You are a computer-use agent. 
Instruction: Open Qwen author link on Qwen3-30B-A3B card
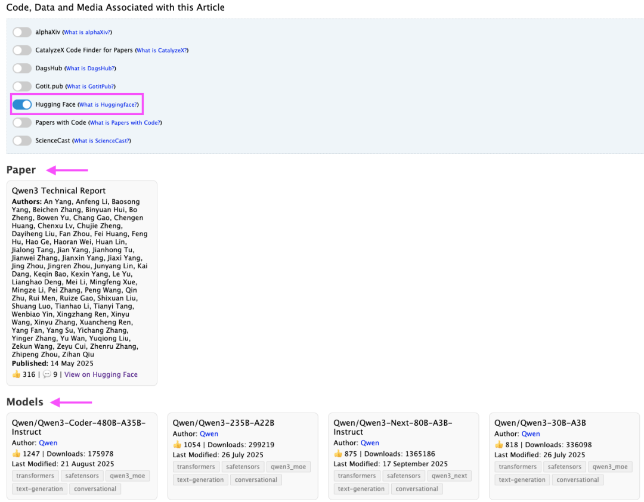tap(531, 434)
